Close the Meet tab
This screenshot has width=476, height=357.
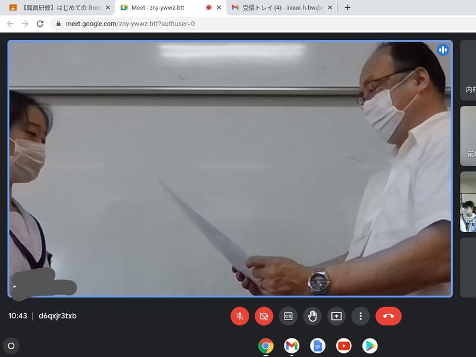click(x=219, y=8)
